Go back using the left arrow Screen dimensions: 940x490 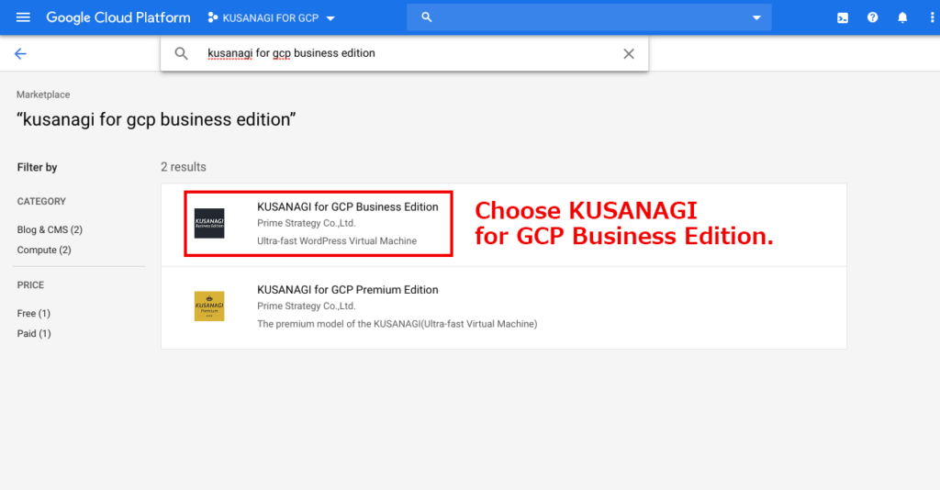[20, 54]
